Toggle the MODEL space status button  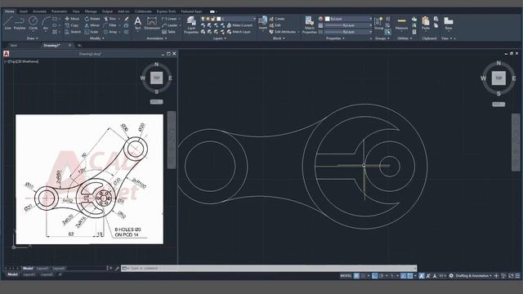click(x=346, y=276)
